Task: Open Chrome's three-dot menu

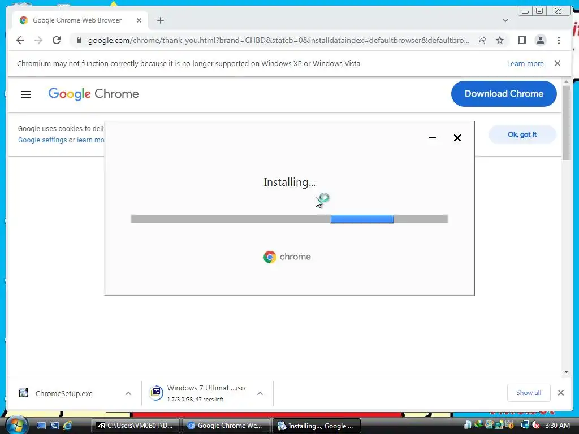Action: 559,40
